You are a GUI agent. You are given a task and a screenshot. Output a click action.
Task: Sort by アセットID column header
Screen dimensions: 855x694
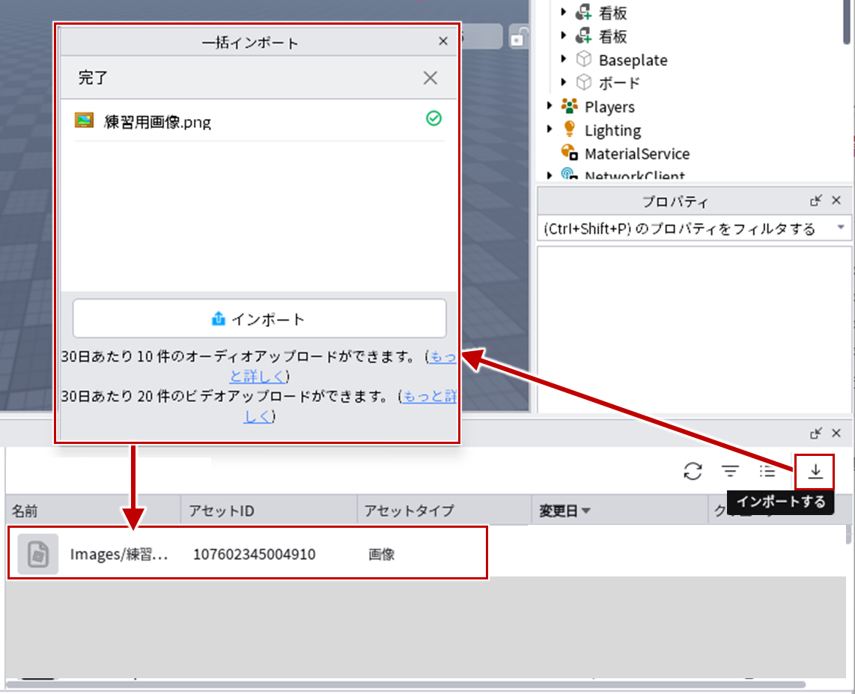tap(269, 511)
